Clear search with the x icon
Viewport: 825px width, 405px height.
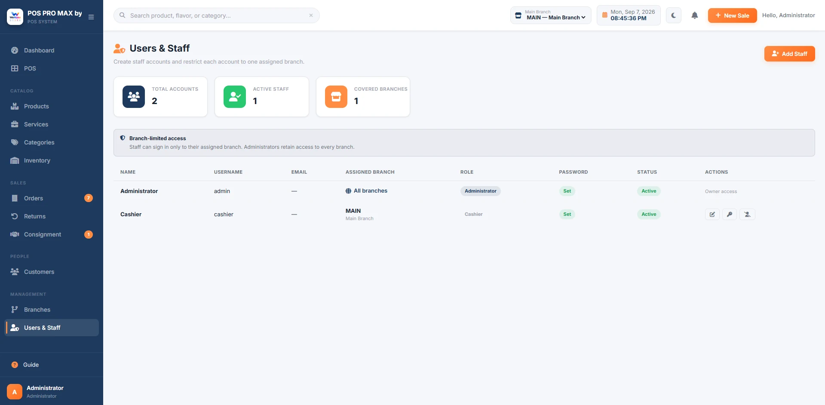pyautogui.click(x=311, y=15)
